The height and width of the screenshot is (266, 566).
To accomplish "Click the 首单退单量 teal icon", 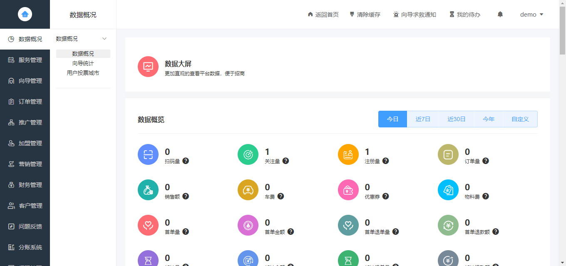I will (348, 225).
